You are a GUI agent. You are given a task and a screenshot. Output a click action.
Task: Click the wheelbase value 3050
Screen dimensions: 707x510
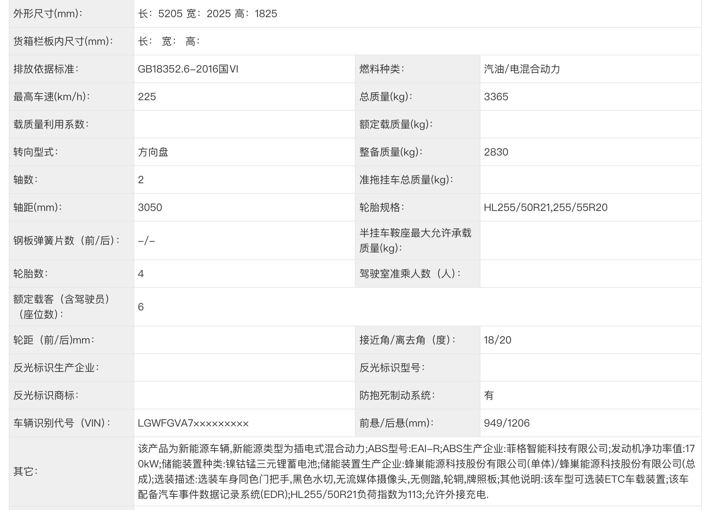[x=150, y=208]
